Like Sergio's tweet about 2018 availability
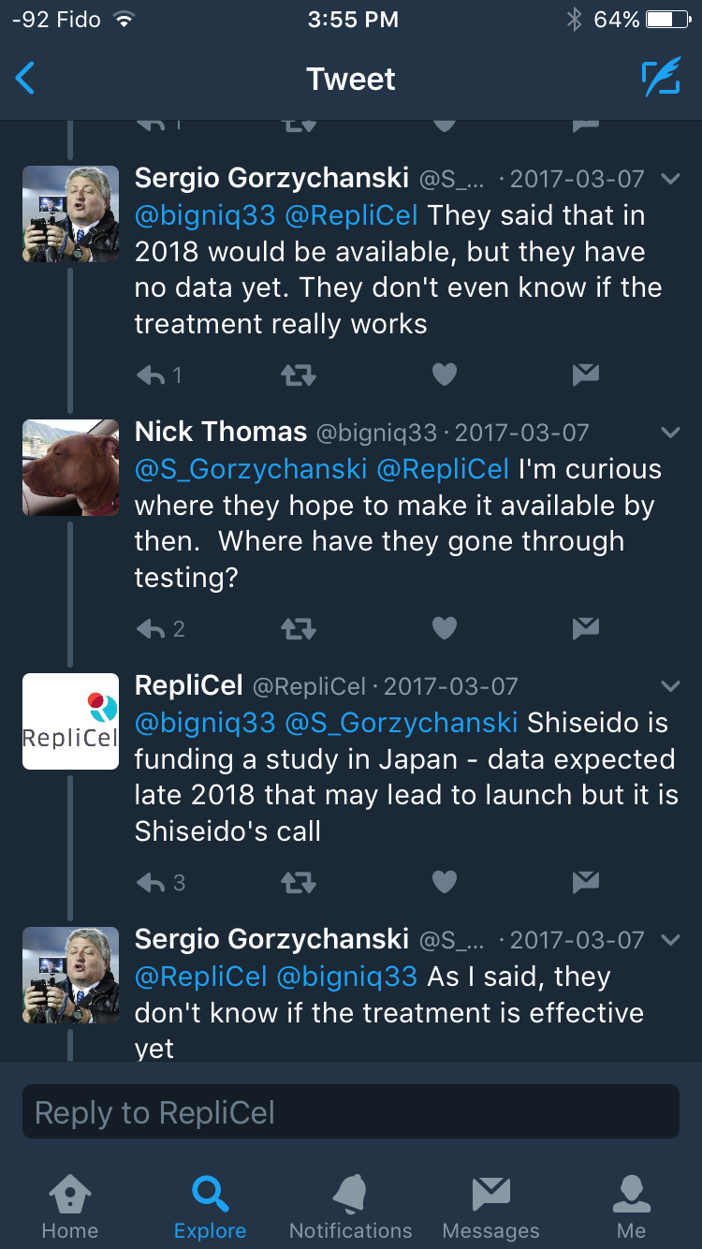Screen dimensions: 702x1249 click(445, 375)
